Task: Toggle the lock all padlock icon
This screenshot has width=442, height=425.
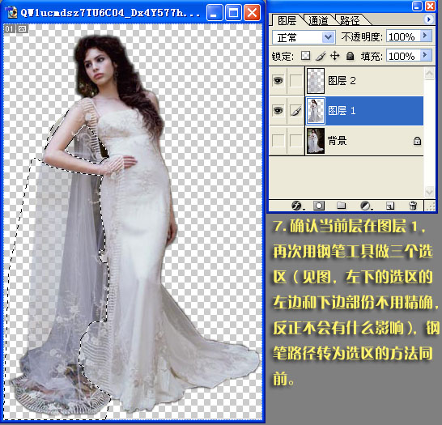Action: [350, 56]
